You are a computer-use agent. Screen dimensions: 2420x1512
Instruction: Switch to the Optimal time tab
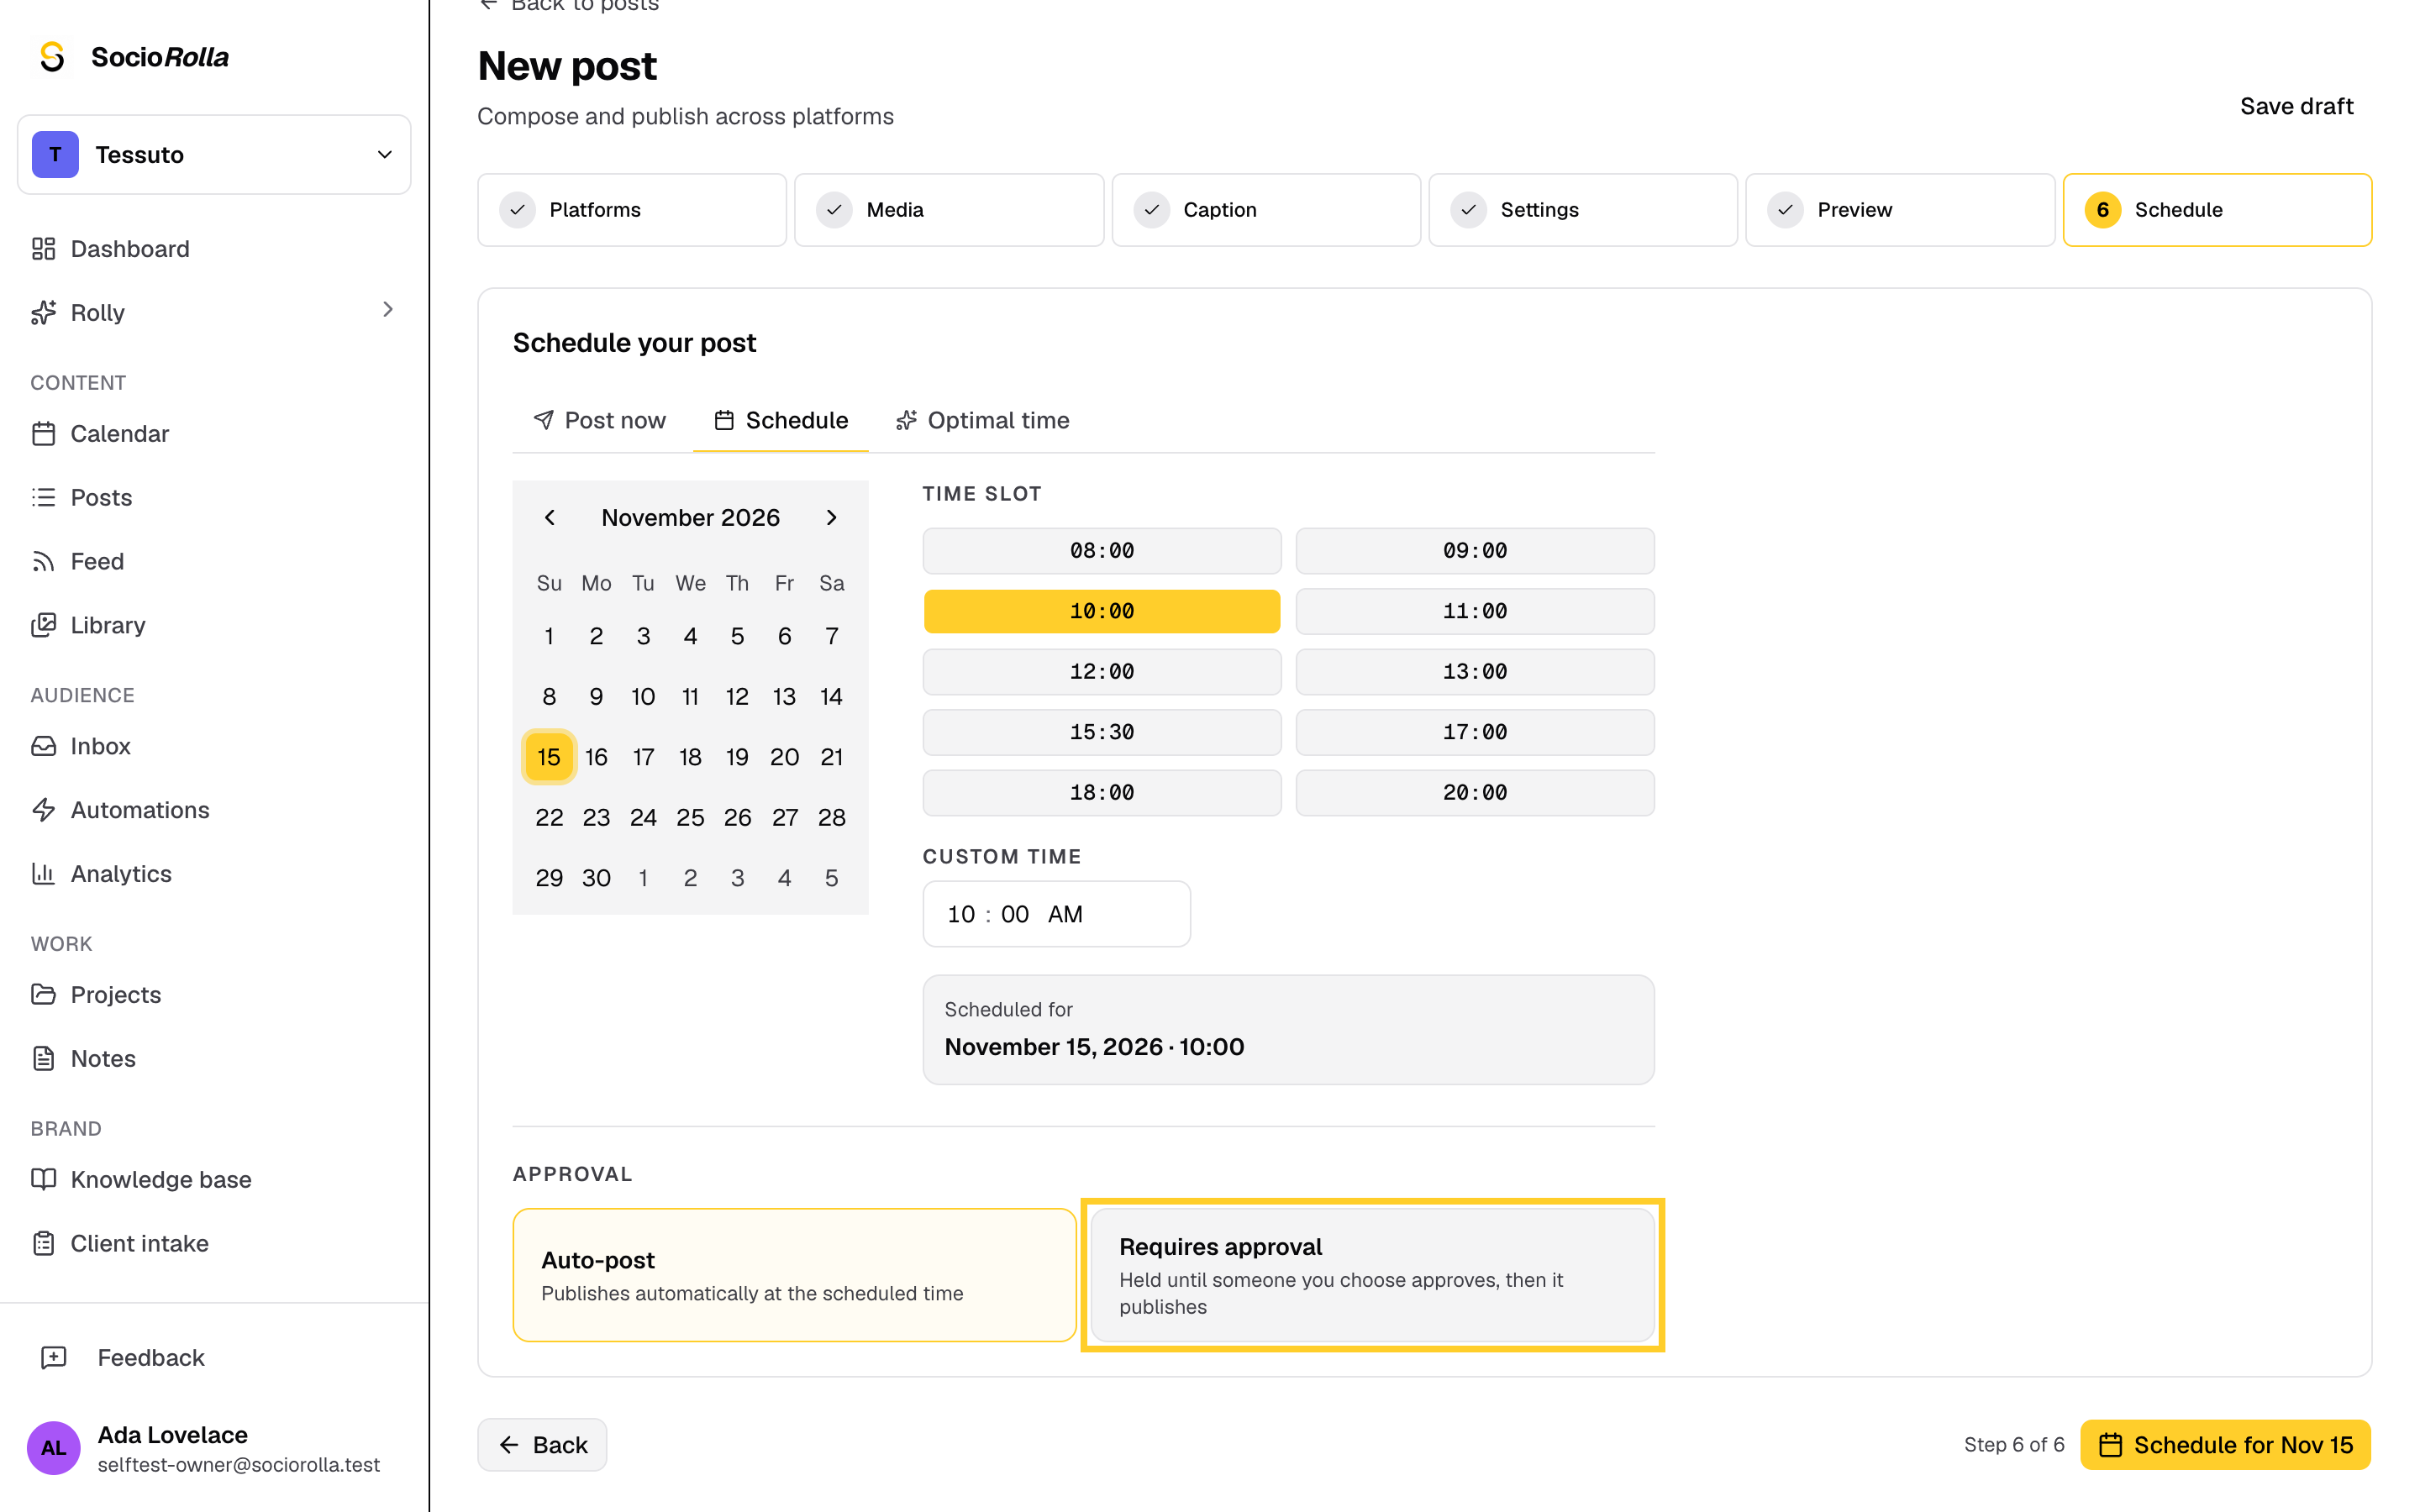[x=982, y=421]
